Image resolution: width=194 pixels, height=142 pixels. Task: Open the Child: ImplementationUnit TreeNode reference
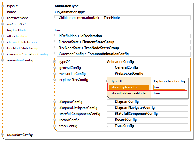(122, 18)
